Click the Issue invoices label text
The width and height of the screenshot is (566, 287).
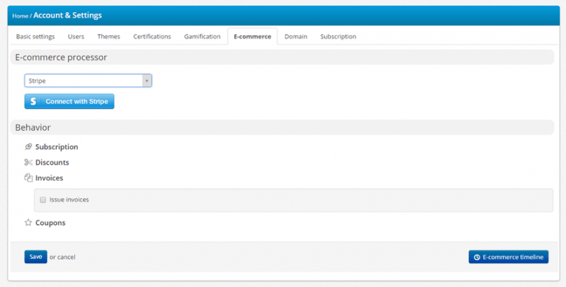[69, 199]
